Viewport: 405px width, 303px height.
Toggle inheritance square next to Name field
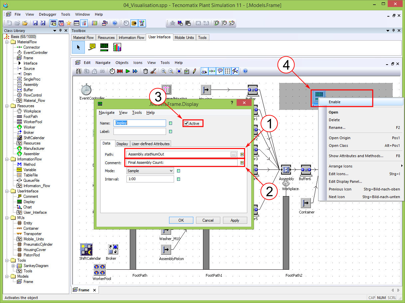pyautogui.click(x=171, y=123)
